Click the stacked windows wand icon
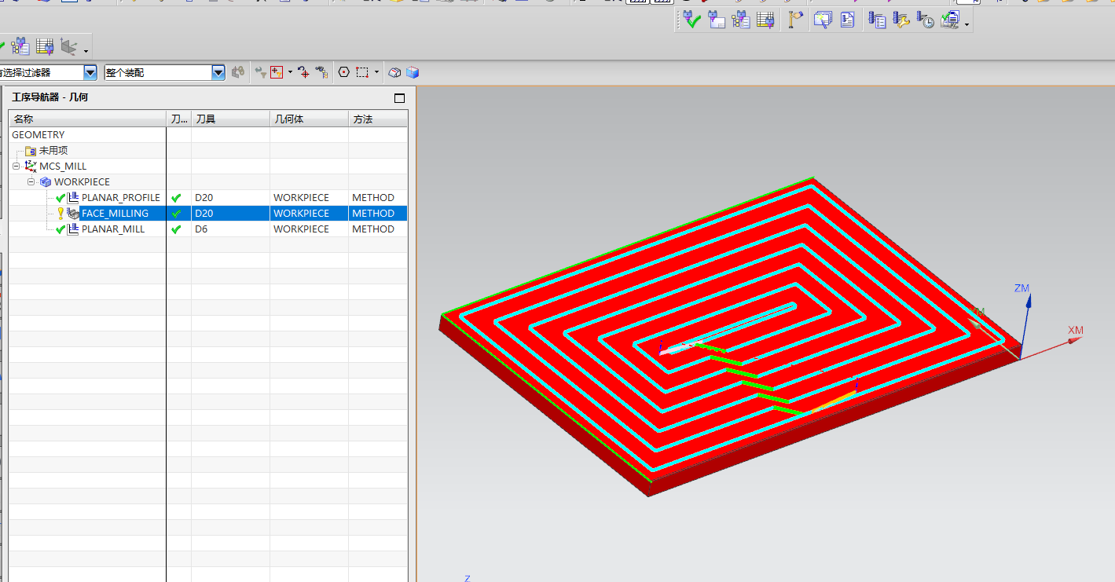This screenshot has width=1115, height=582. 822,20
